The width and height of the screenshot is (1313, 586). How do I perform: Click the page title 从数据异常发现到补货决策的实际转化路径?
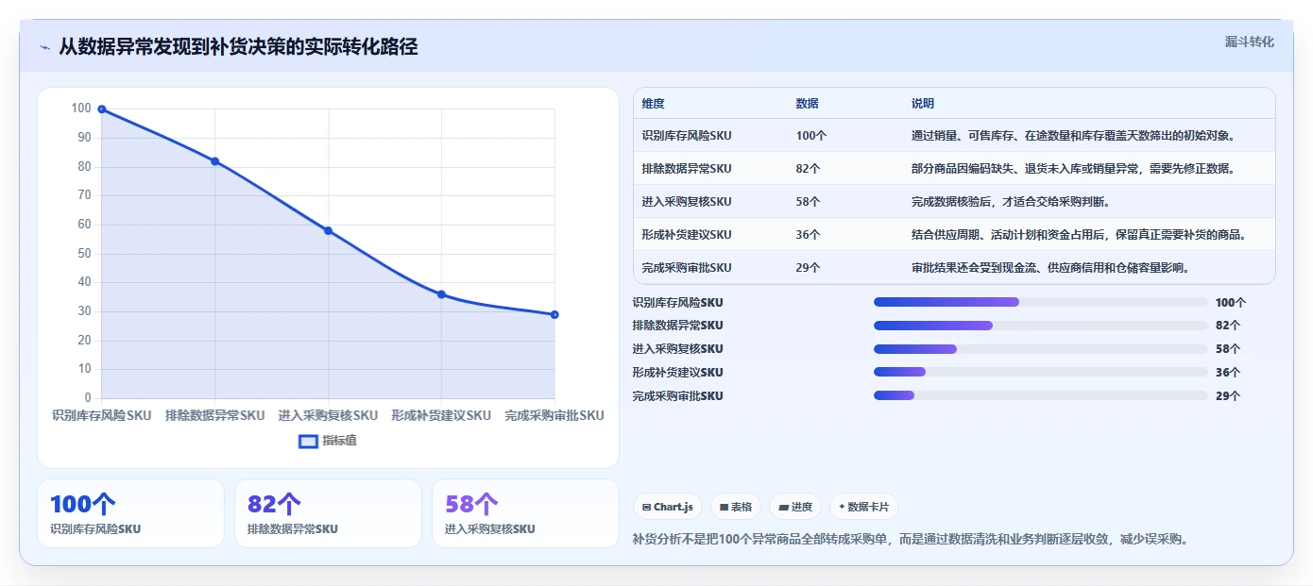pyautogui.click(x=238, y=47)
